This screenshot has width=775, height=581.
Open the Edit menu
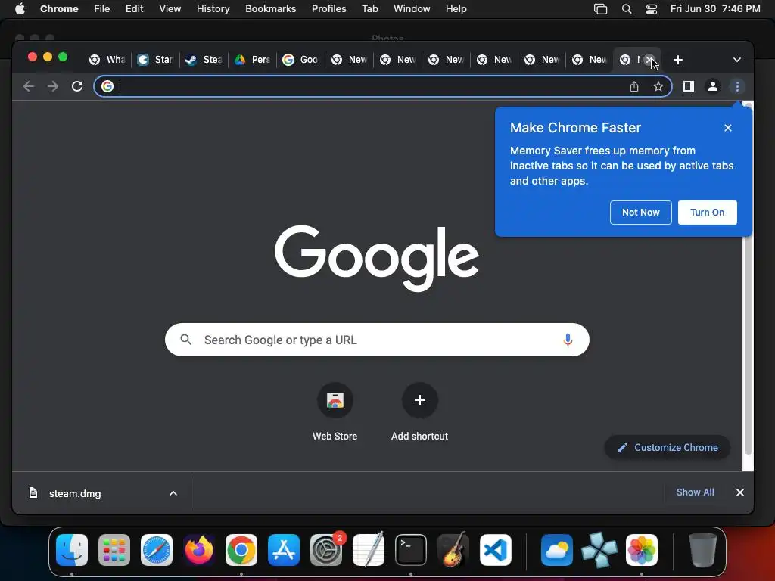(134, 9)
